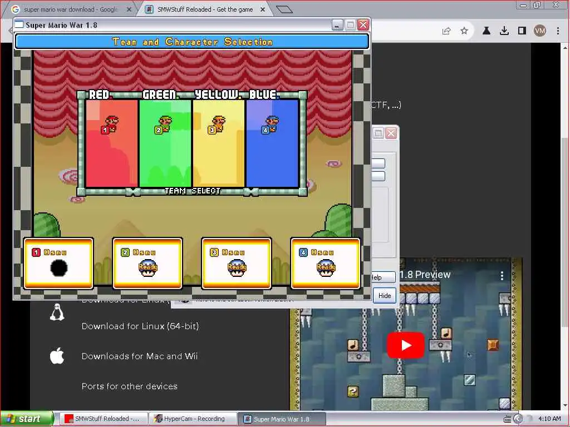Click the Linux penguin icon

tap(57, 312)
